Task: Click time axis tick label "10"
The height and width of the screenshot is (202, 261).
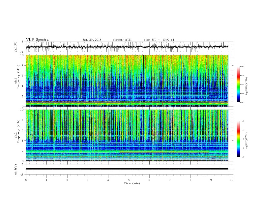Action: click(x=232, y=180)
